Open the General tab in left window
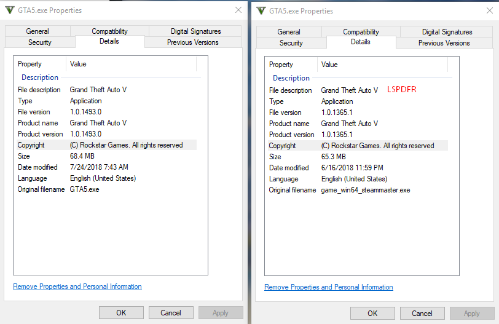 coord(37,31)
